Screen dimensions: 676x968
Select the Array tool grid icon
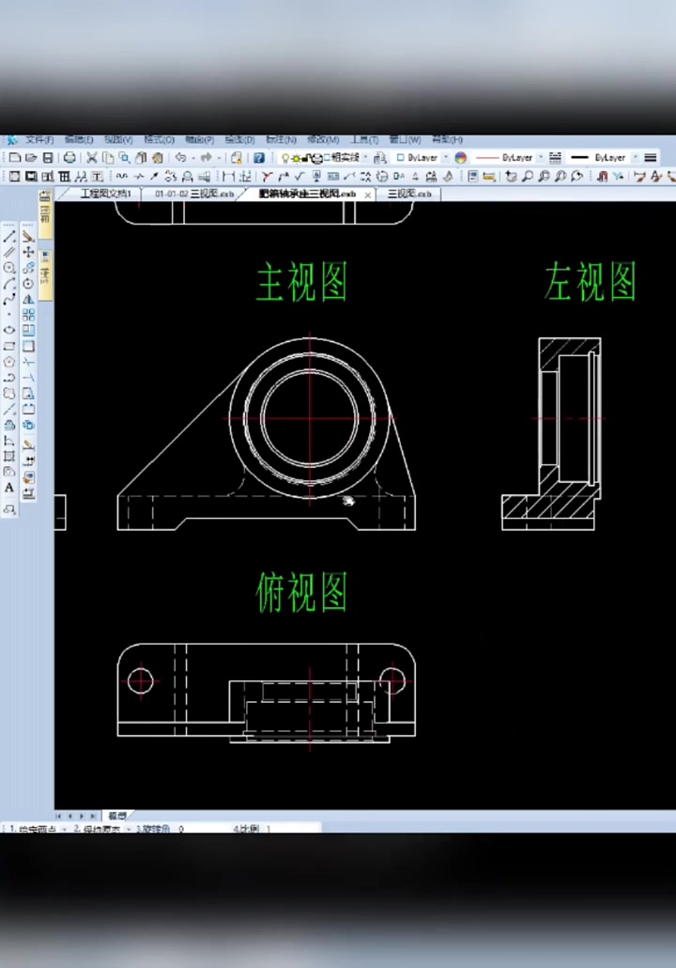click(x=28, y=315)
